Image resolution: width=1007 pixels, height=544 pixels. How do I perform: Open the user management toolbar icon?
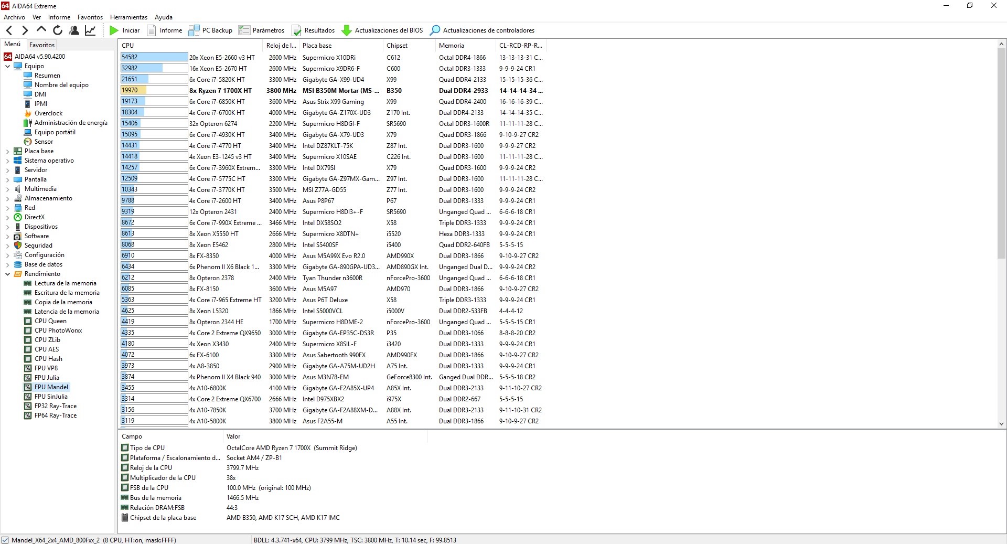[x=74, y=30]
